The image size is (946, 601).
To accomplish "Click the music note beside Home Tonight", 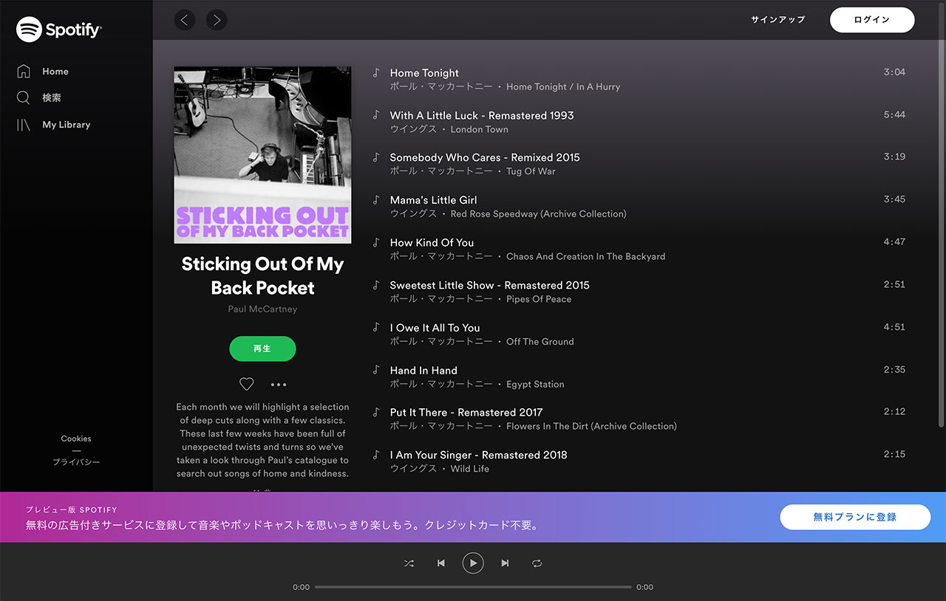I will (x=376, y=72).
